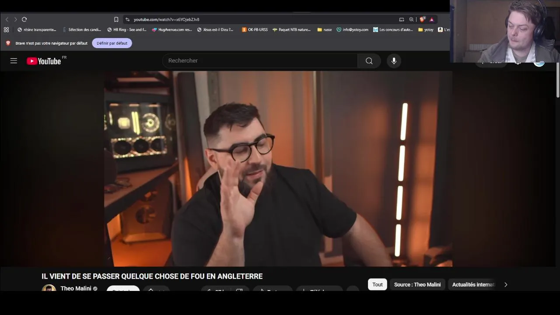Open the 'OK-FB-URSS' bookmark

point(255,30)
